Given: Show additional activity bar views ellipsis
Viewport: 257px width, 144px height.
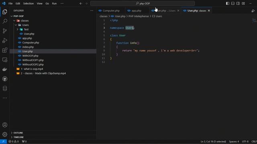Looking at the screenshot, I should coord(5,98).
